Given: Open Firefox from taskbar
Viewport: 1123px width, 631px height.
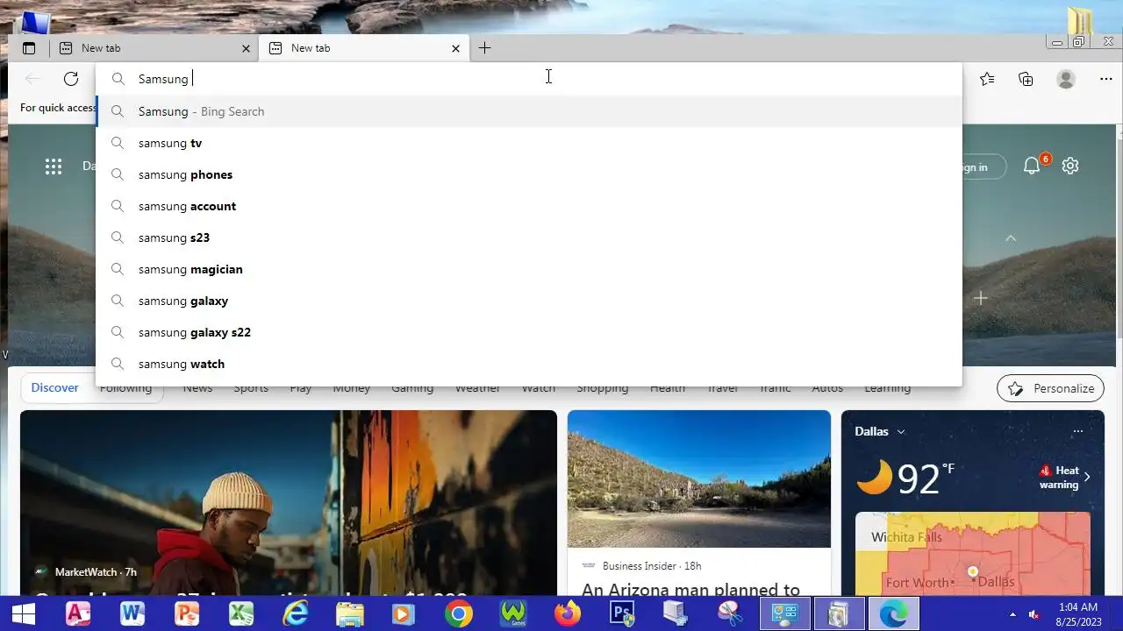Looking at the screenshot, I should pyautogui.click(x=568, y=614).
